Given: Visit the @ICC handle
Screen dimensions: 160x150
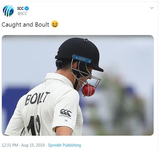Looking at the screenshot, I should tap(22, 14).
